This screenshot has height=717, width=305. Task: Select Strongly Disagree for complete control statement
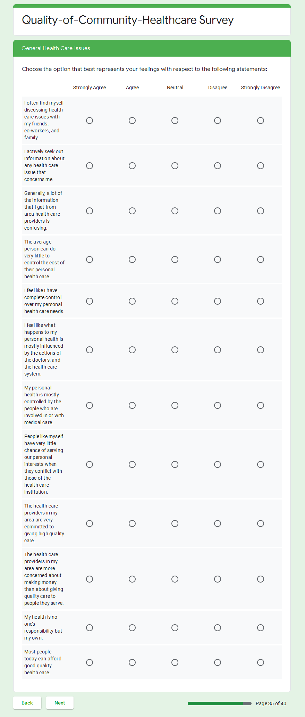pyautogui.click(x=261, y=301)
